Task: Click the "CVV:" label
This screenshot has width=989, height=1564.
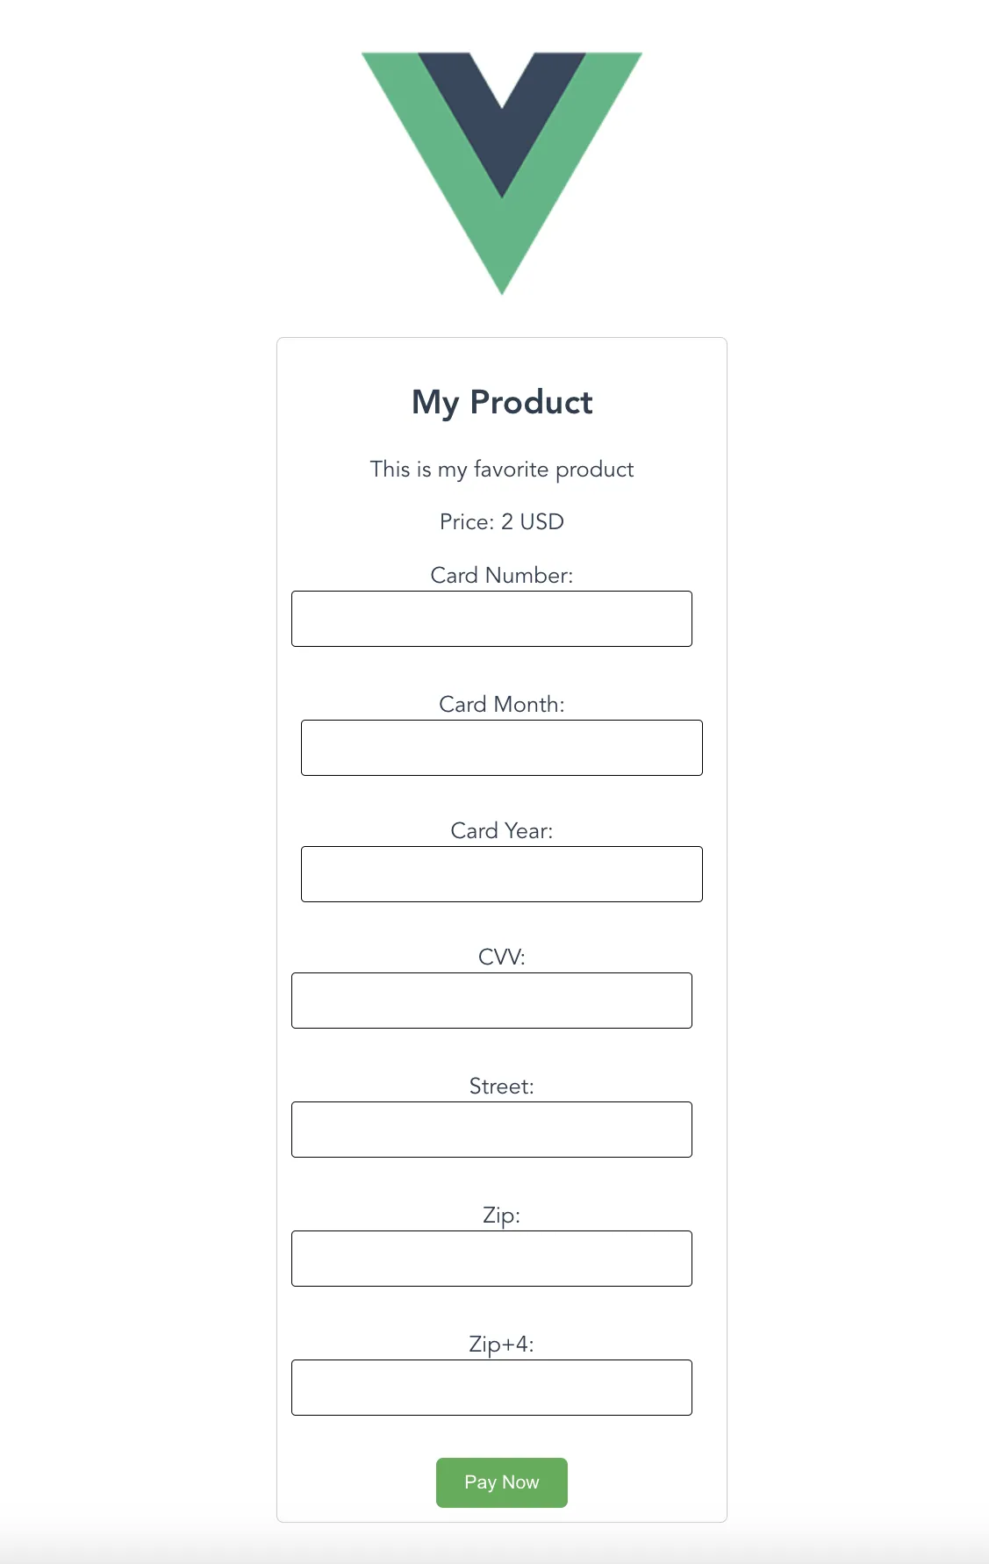Action: coord(502,958)
